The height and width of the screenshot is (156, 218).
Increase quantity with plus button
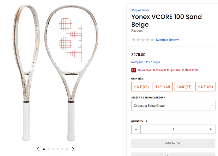(x=211, y=129)
